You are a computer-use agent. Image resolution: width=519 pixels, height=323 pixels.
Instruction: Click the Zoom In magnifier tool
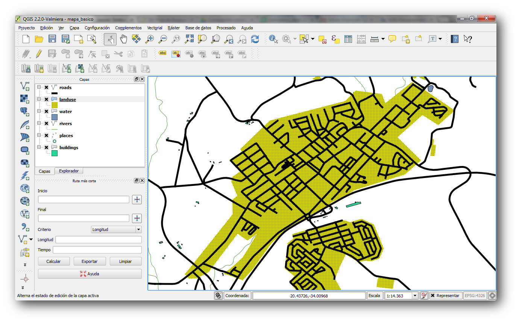tap(150, 39)
